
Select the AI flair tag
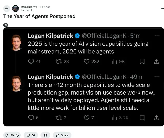point(6,25)
